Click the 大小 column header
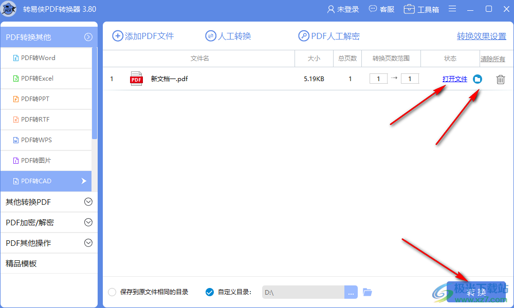This screenshot has height=308, width=514. pyautogui.click(x=314, y=59)
